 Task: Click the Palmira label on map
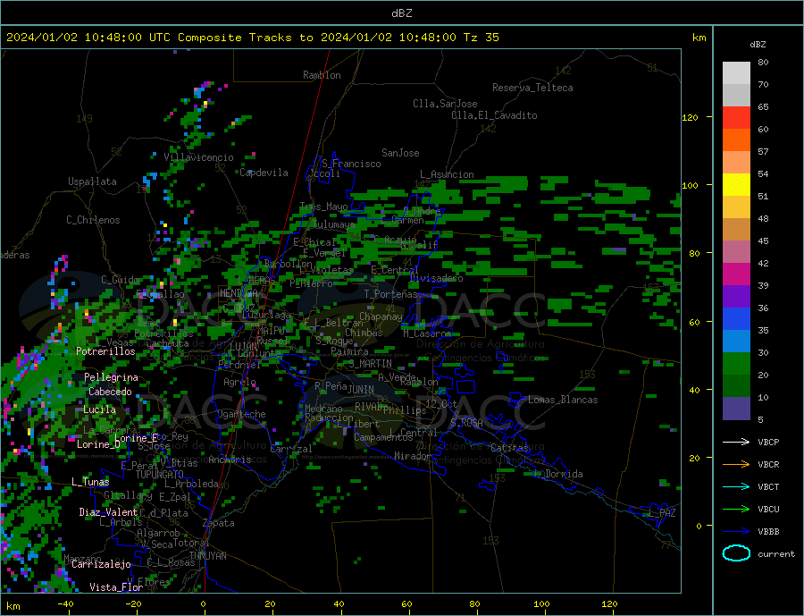click(349, 351)
